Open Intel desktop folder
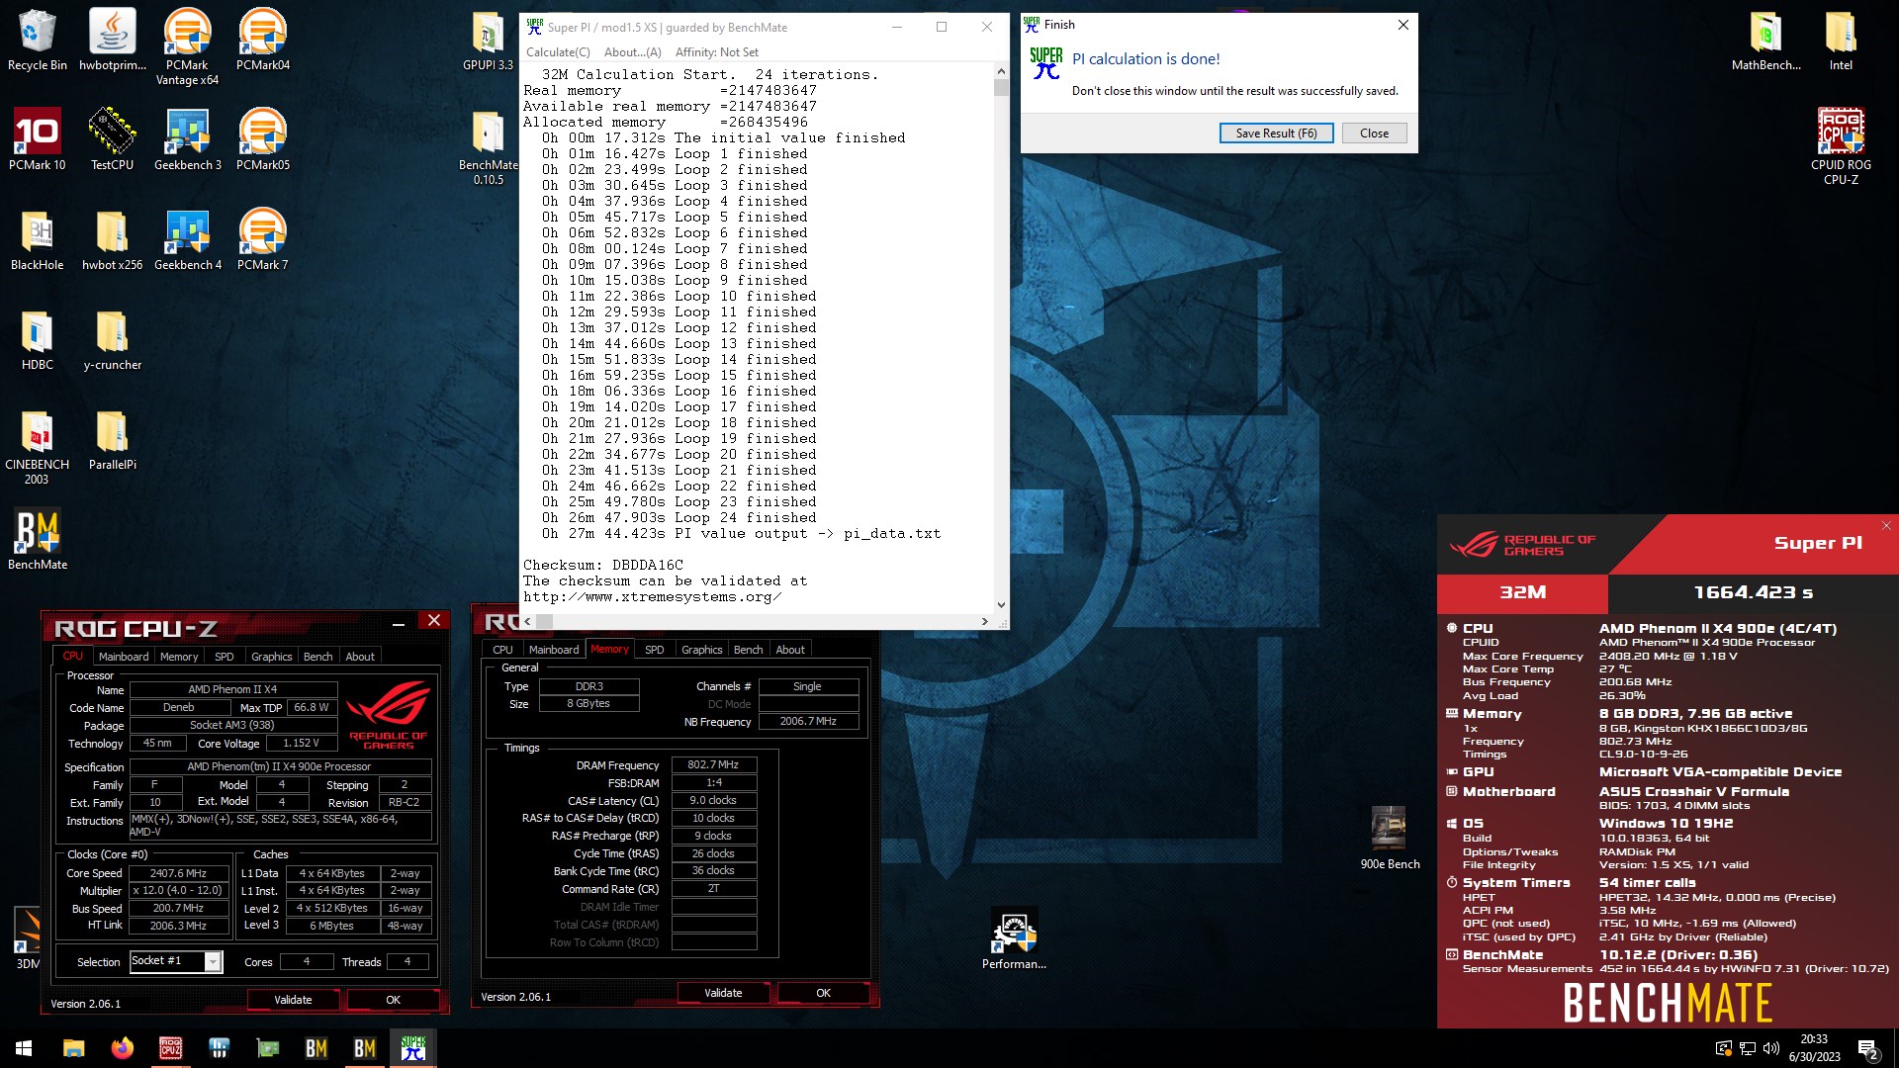 click(1841, 40)
